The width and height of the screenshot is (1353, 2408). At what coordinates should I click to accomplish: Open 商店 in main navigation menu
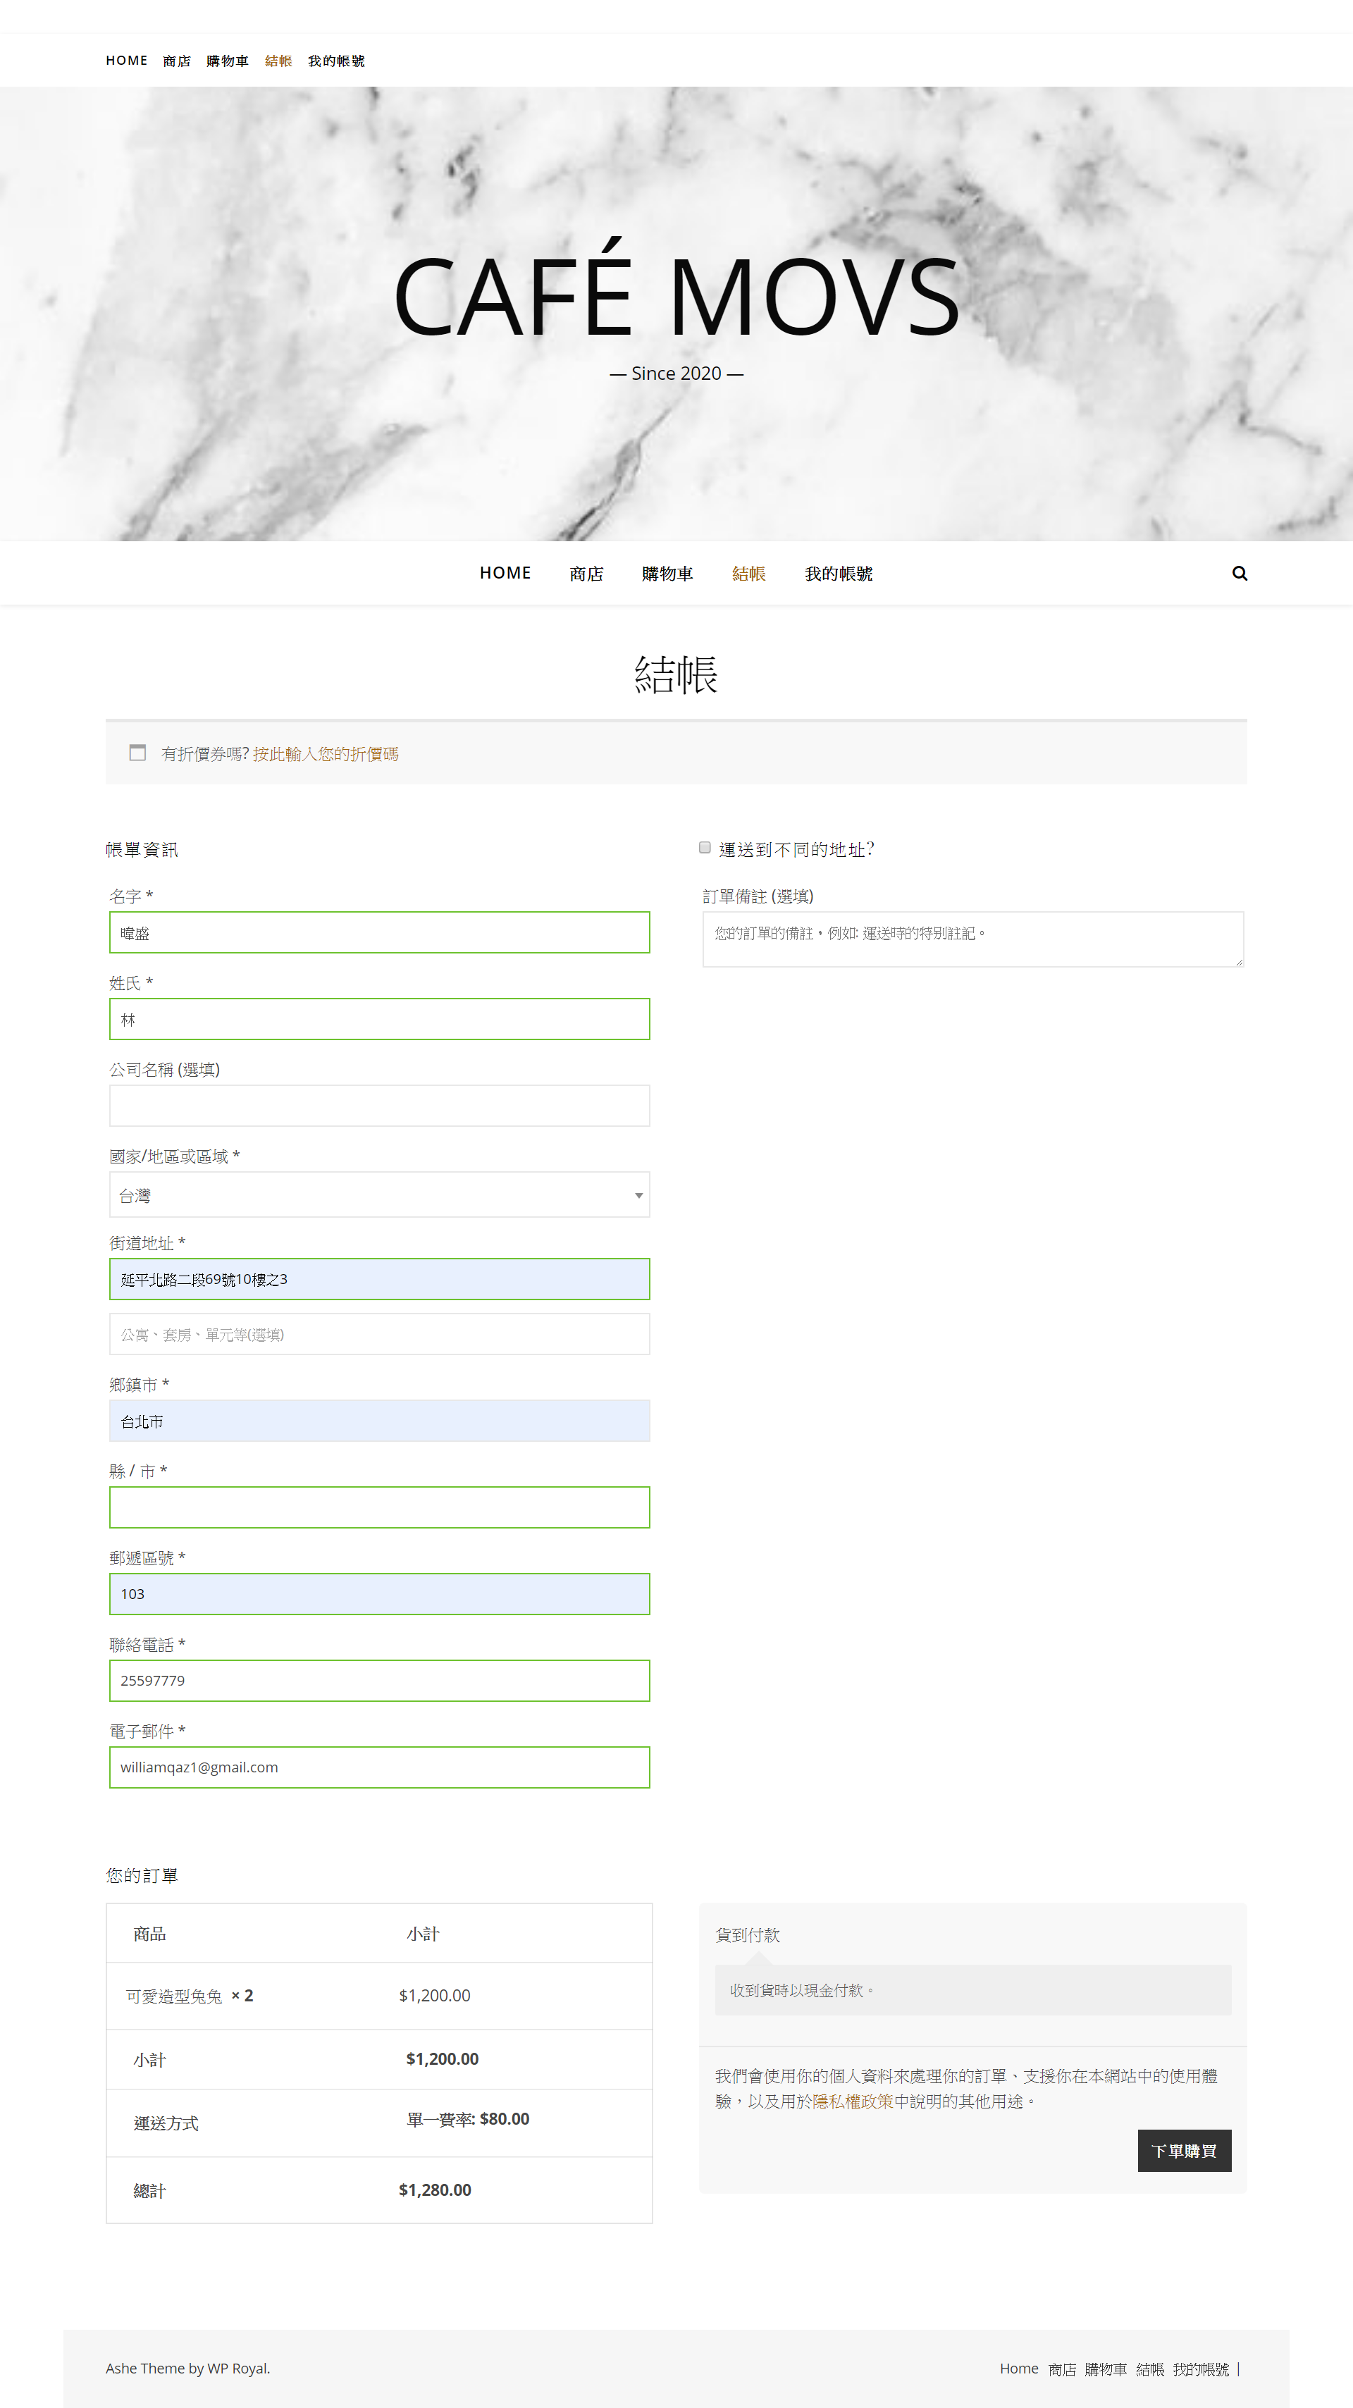586,573
